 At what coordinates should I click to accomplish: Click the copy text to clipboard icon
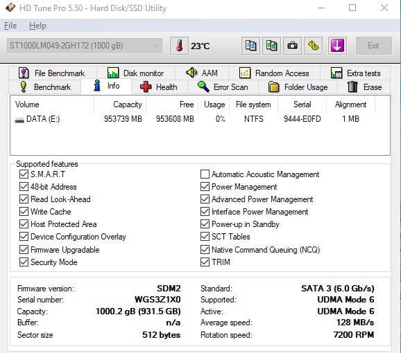250,46
